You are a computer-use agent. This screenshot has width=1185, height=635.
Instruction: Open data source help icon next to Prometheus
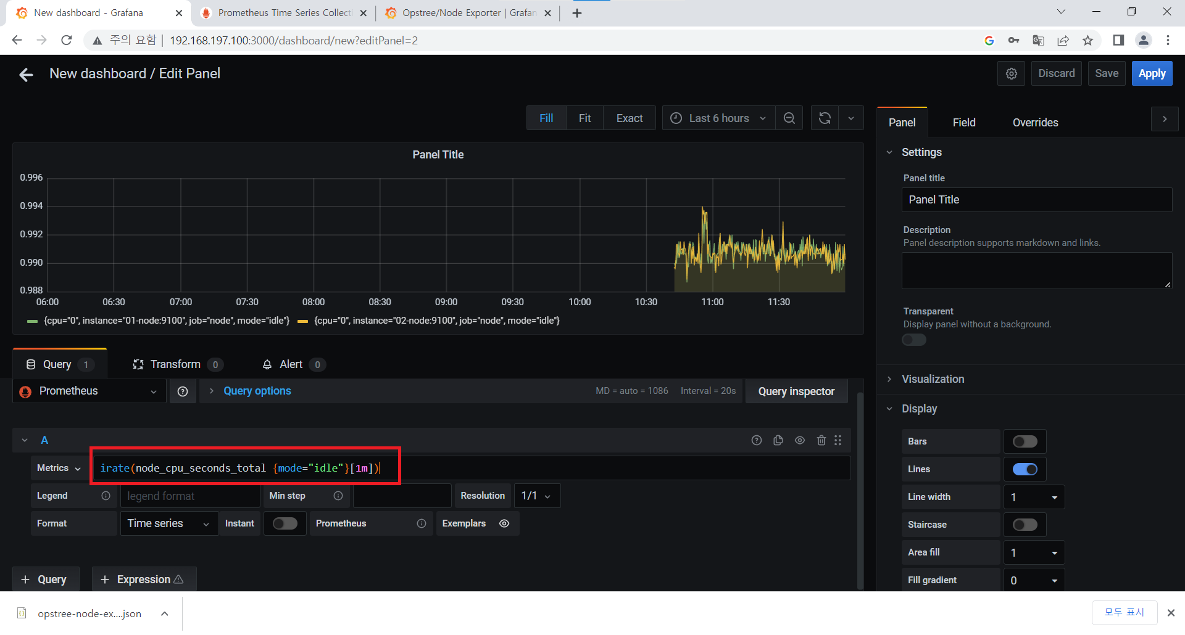click(183, 391)
